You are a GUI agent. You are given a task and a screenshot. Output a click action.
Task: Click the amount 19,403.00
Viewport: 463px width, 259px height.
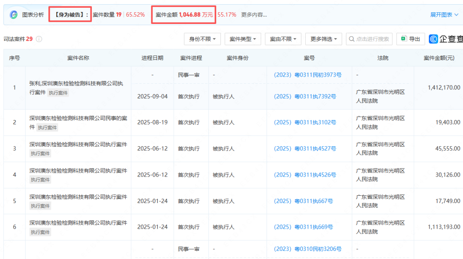pyautogui.click(x=448, y=122)
